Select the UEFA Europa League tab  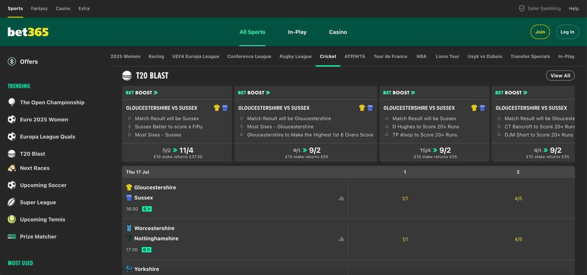(x=196, y=56)
